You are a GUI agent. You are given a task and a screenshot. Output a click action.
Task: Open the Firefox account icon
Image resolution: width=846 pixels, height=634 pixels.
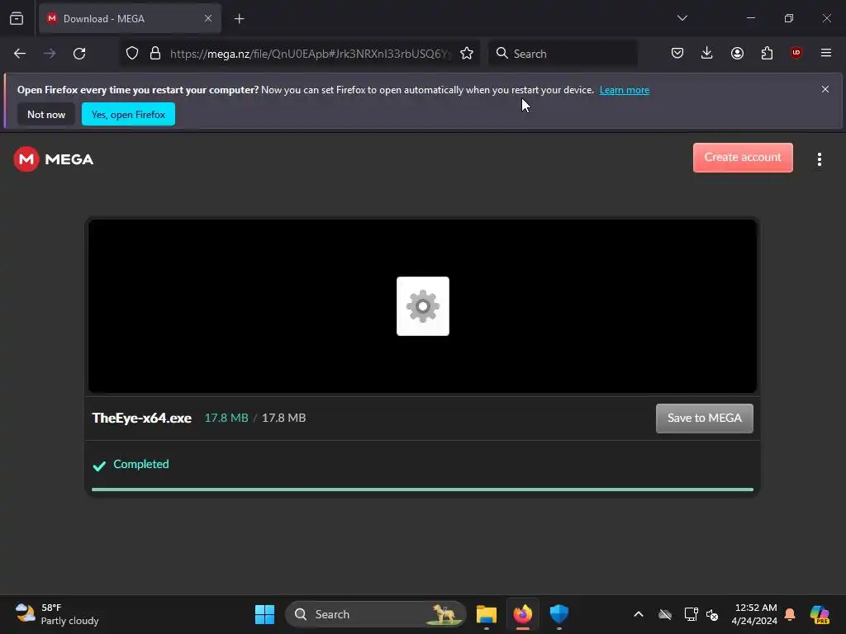tap(737, 53)
